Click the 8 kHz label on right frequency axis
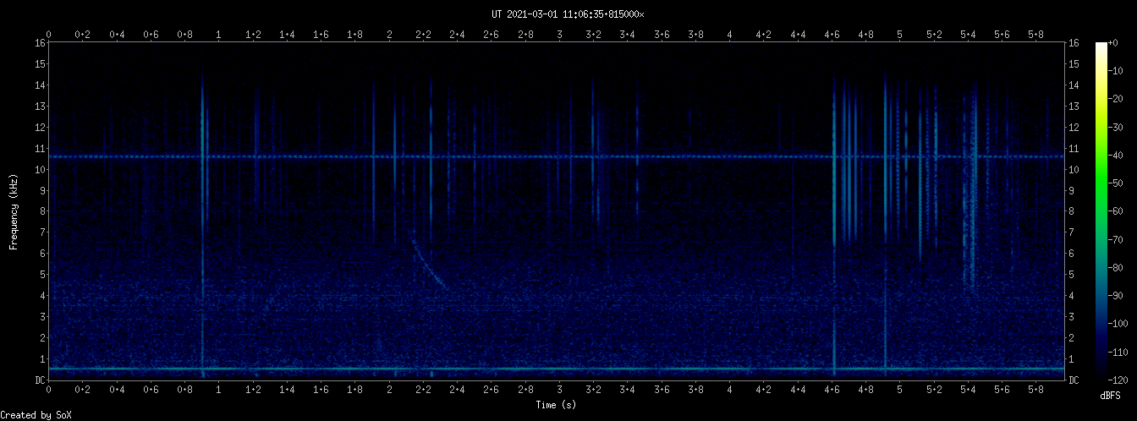 tap(1074, 211)
